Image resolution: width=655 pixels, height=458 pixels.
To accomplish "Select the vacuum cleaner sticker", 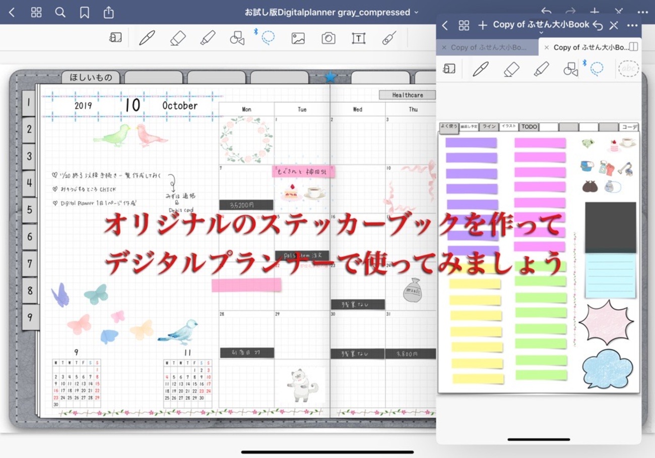I will point(625,168).
